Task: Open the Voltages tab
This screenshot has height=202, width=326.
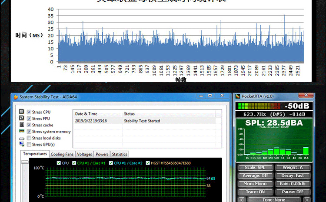Action: 84,154
